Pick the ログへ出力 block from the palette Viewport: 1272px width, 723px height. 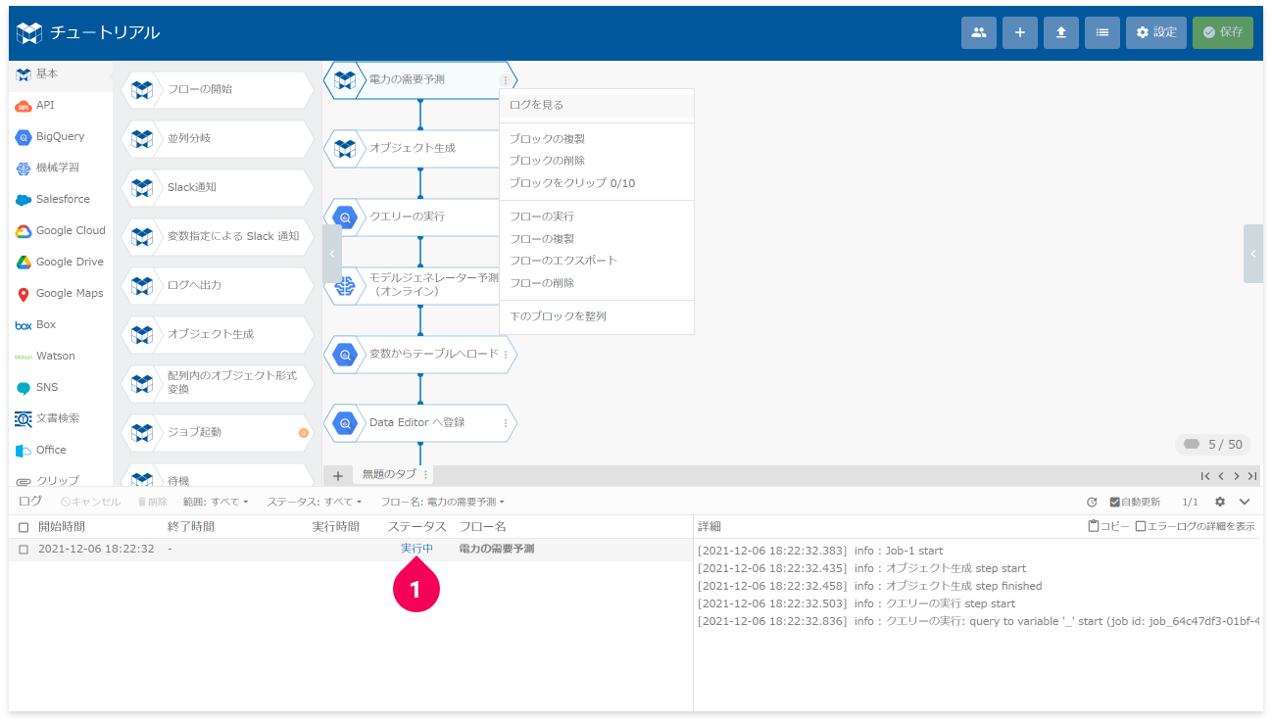(218, 285)
